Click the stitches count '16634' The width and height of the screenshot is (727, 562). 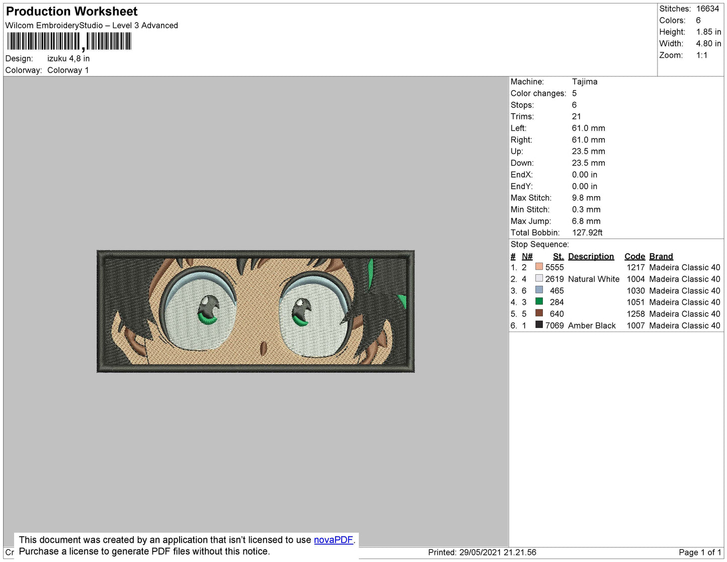point(707,9)
